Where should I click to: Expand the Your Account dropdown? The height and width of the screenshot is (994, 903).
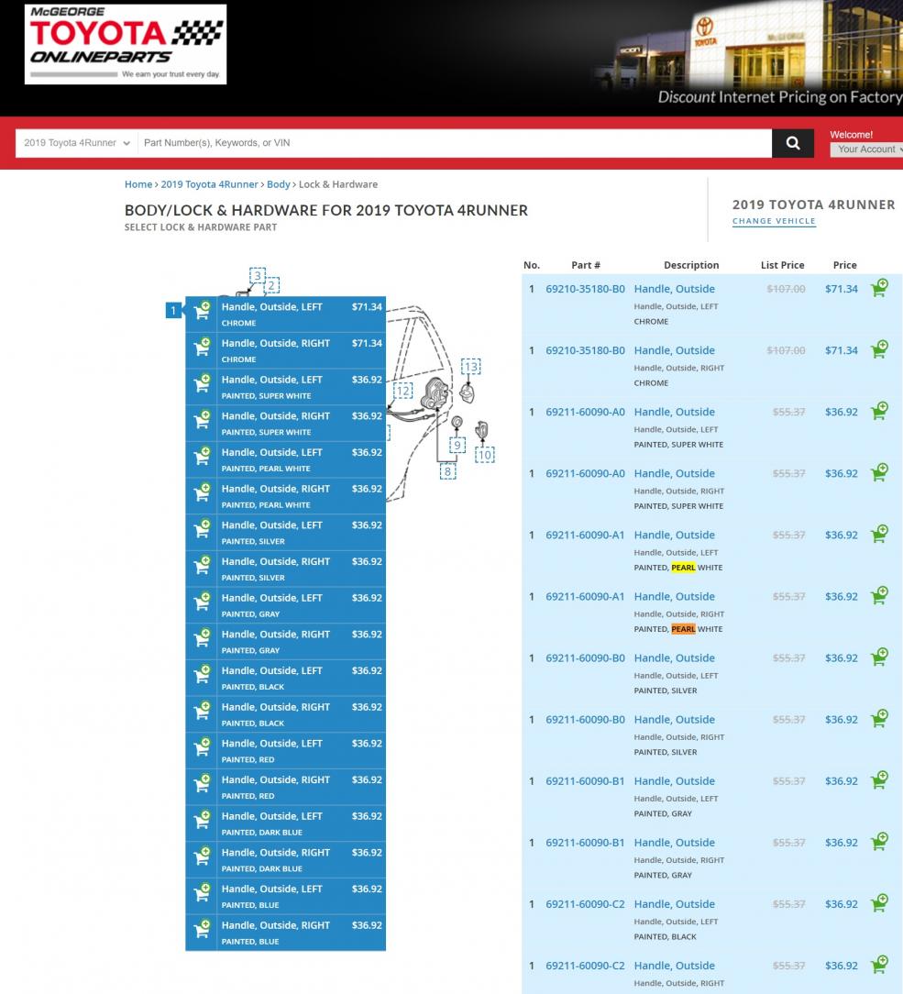click(867, 149)
